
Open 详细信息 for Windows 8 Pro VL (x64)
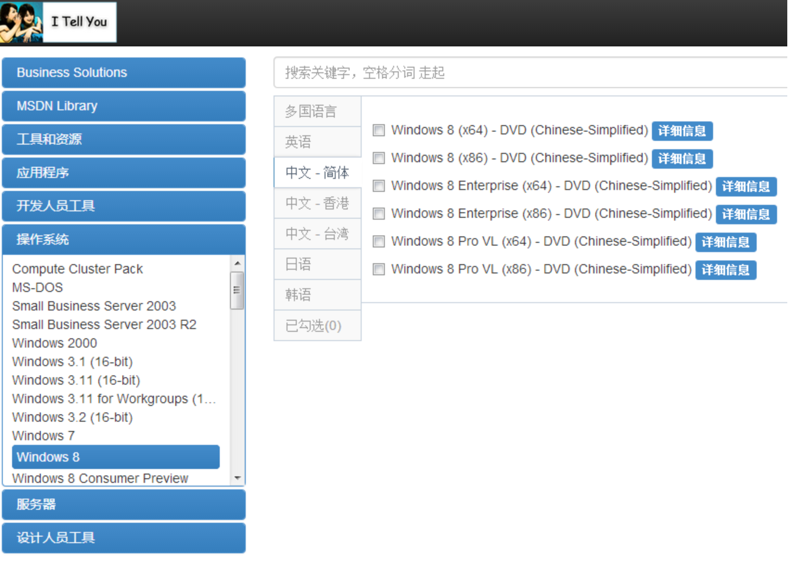coord(726,242)
